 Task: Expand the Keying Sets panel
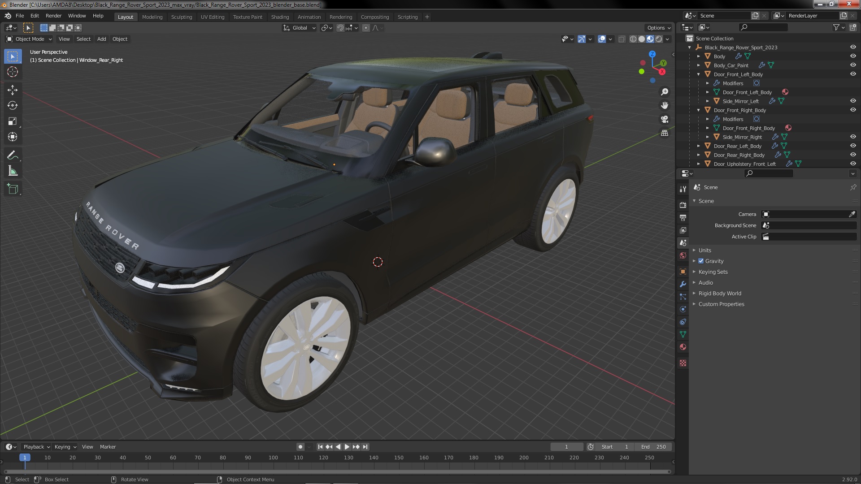point(713,272)
